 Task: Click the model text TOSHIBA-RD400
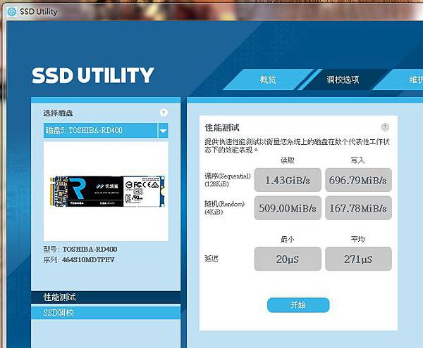click(x=90, y=250)
